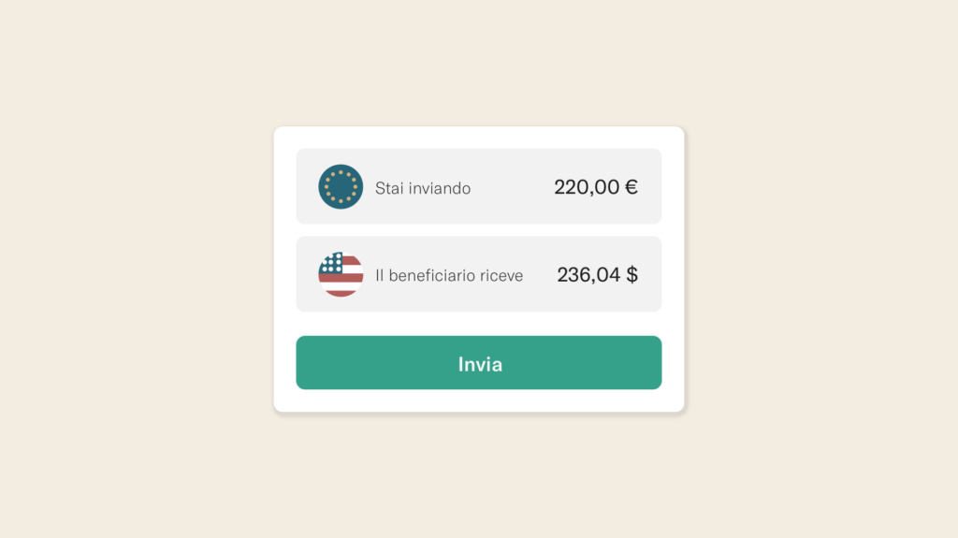Open the EUR sending currency selector
Viewport: 958px width, 538px height.
pyautogui.click(x=341, y=187)
